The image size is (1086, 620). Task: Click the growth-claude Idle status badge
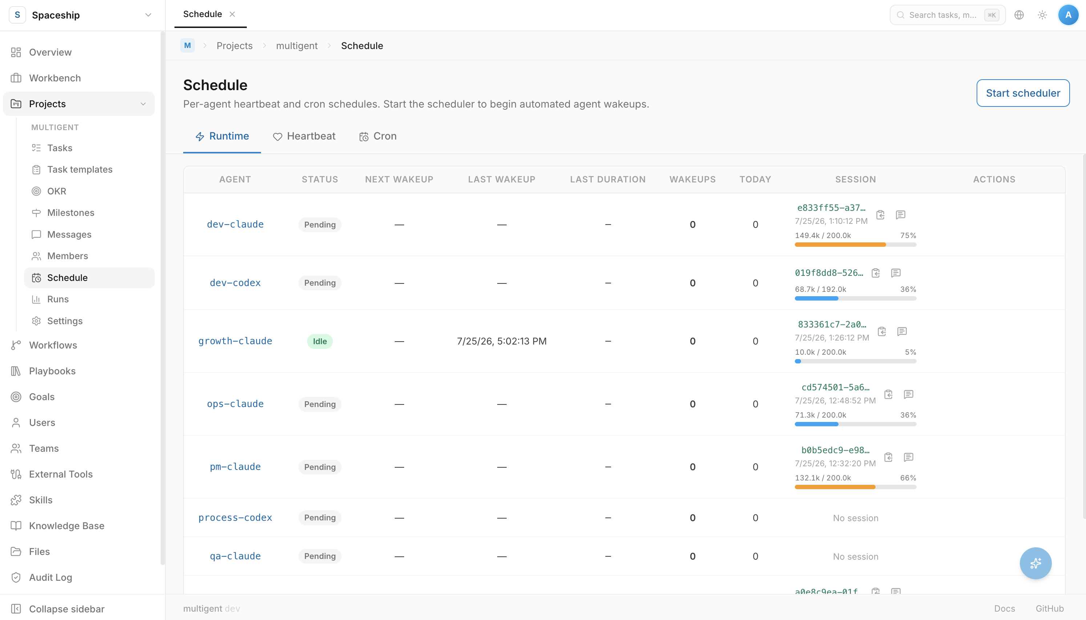coord(320,341)
